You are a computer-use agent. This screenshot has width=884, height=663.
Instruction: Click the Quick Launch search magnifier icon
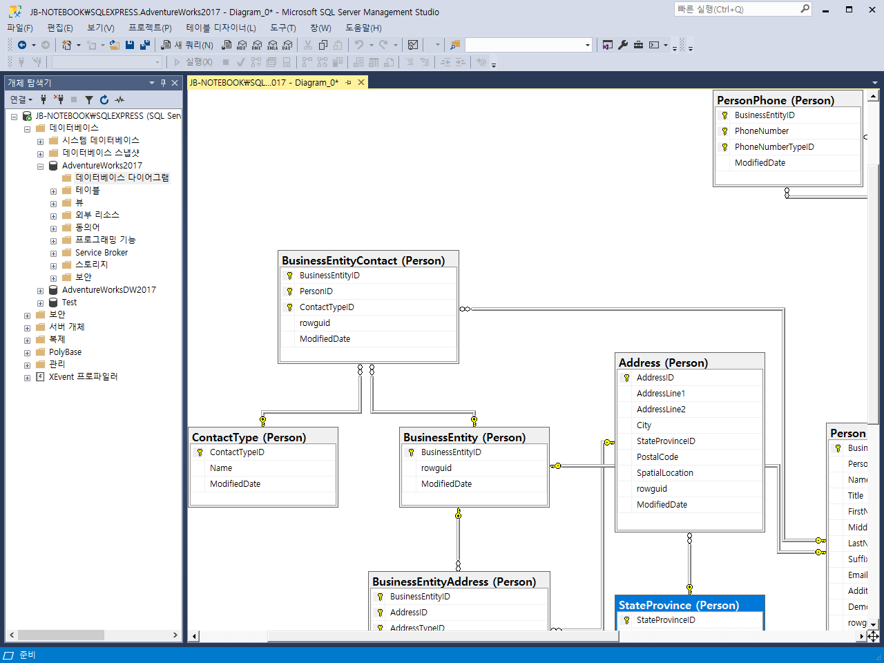click(805, 9)
